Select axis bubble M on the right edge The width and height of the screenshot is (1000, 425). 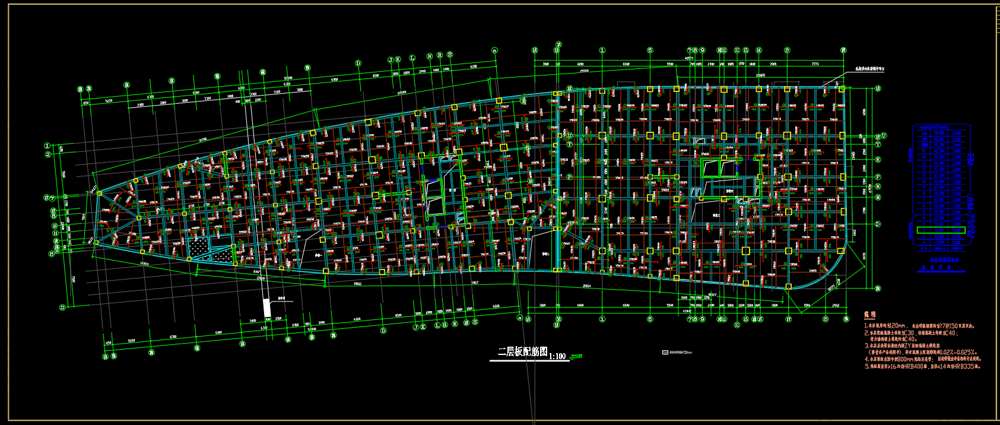(x=878, y=198)
